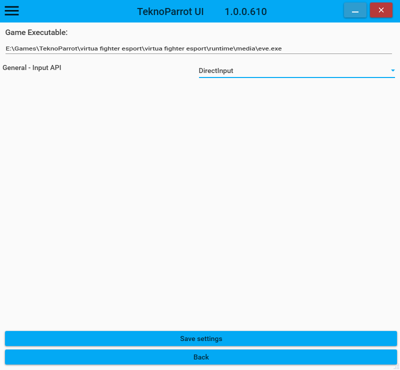Grab the window resize grip

[396, 366]
